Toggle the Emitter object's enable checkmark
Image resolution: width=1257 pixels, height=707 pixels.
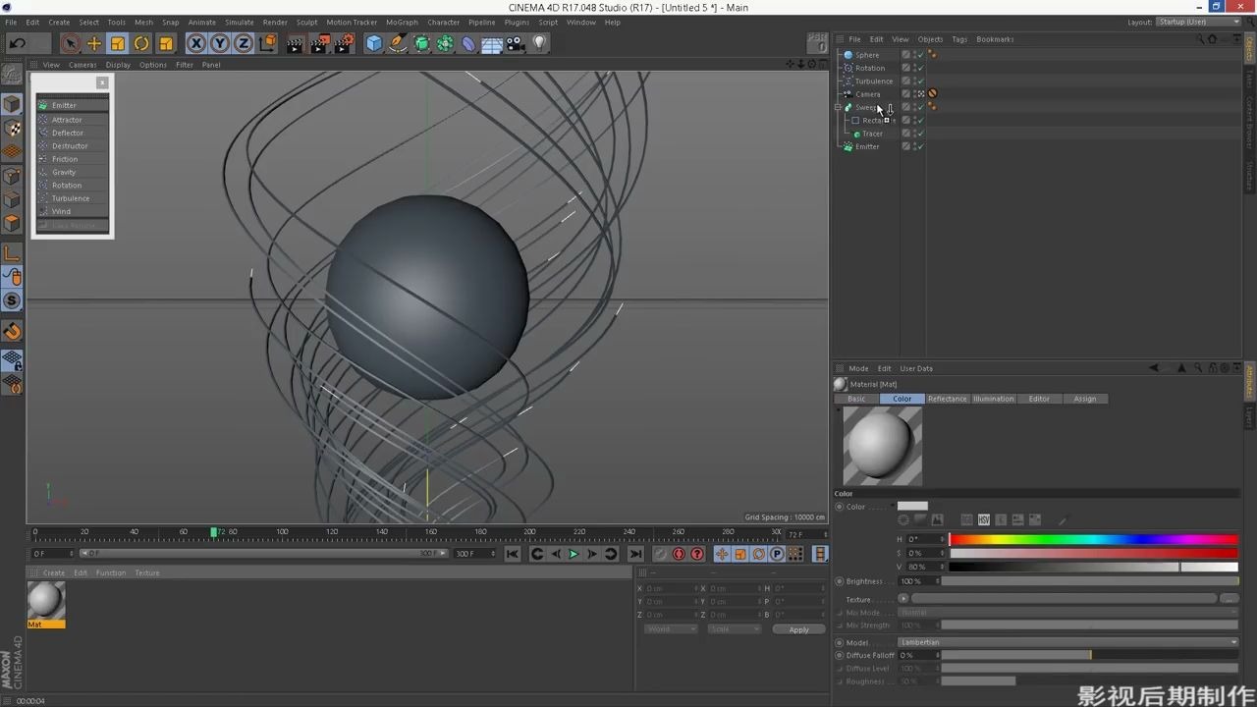coord(920,146)
